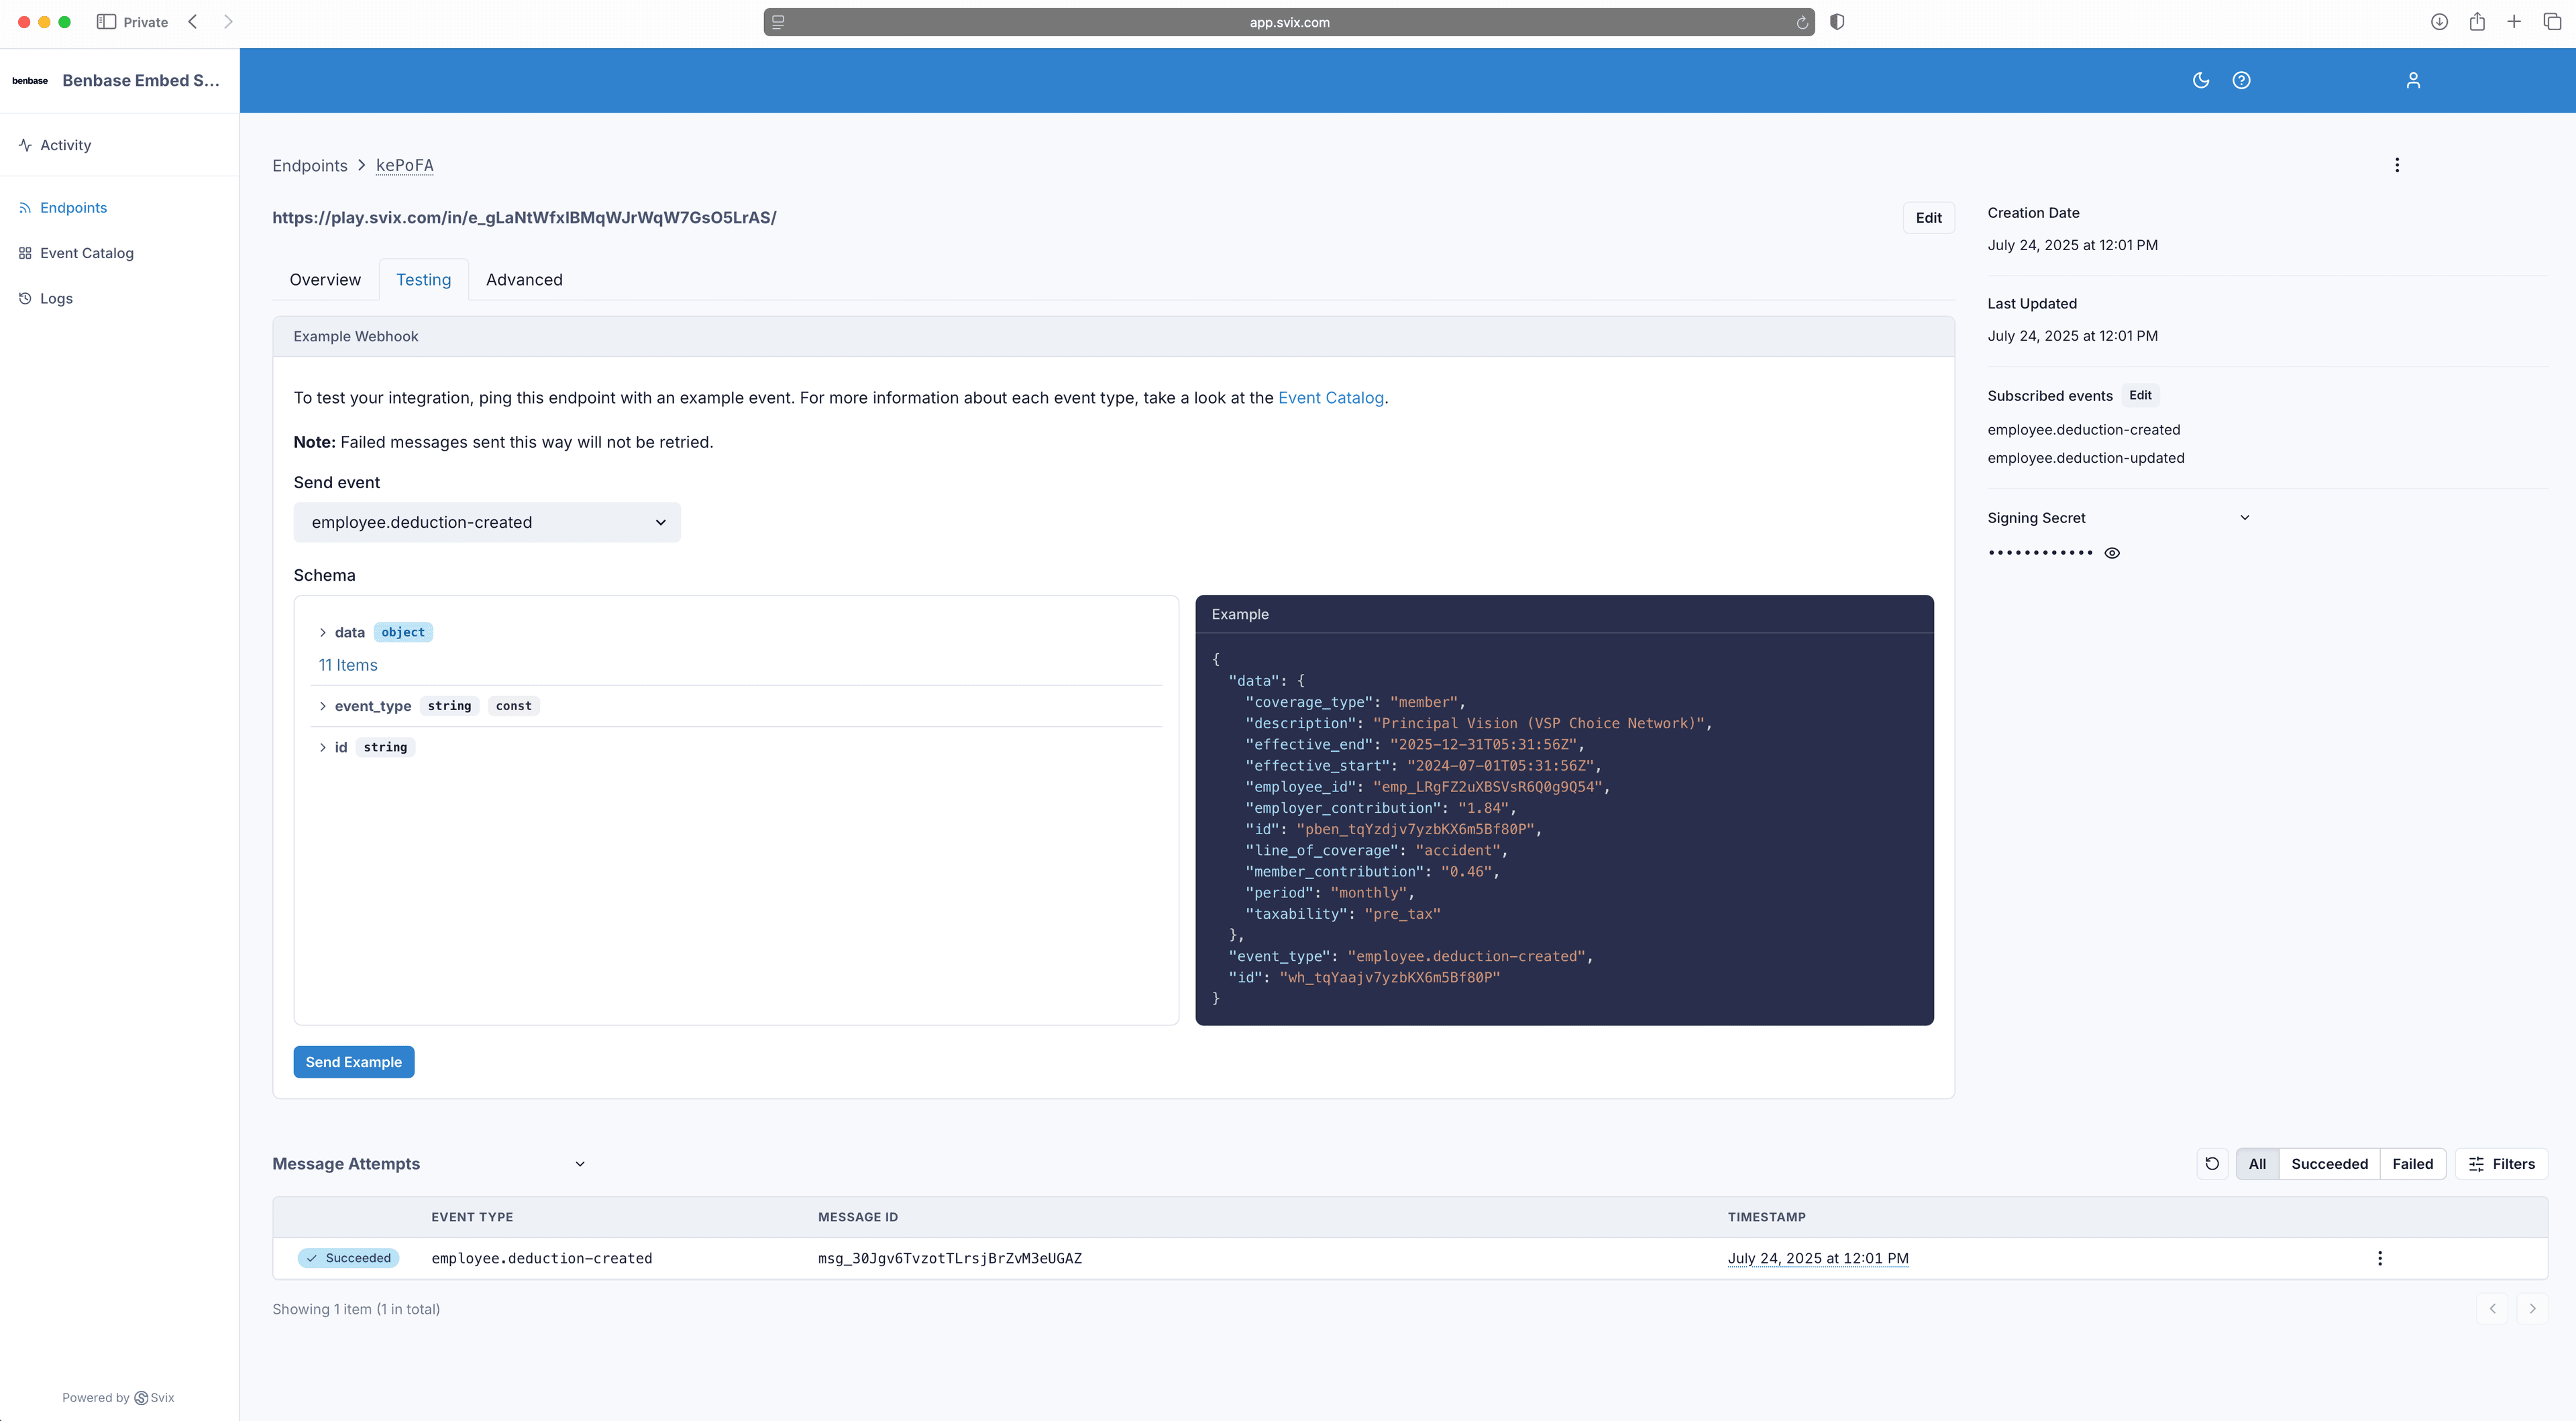Reveal signing secret with eye icon
Image resolution: width=2576 pixels, height=1421 pixels.
(x=2112, y=553)
